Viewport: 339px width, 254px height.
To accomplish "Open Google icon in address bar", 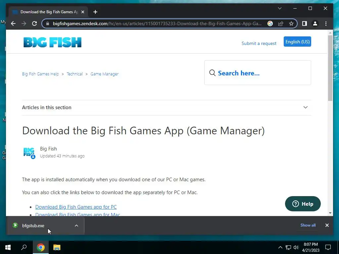I will 270,23.
